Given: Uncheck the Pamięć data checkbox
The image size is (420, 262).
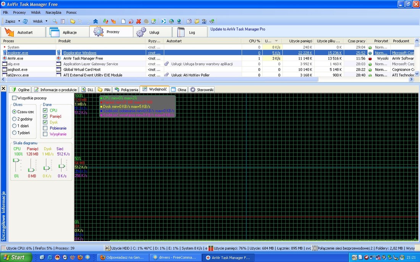Looking at the screenshot, I should tap(45, 116).
